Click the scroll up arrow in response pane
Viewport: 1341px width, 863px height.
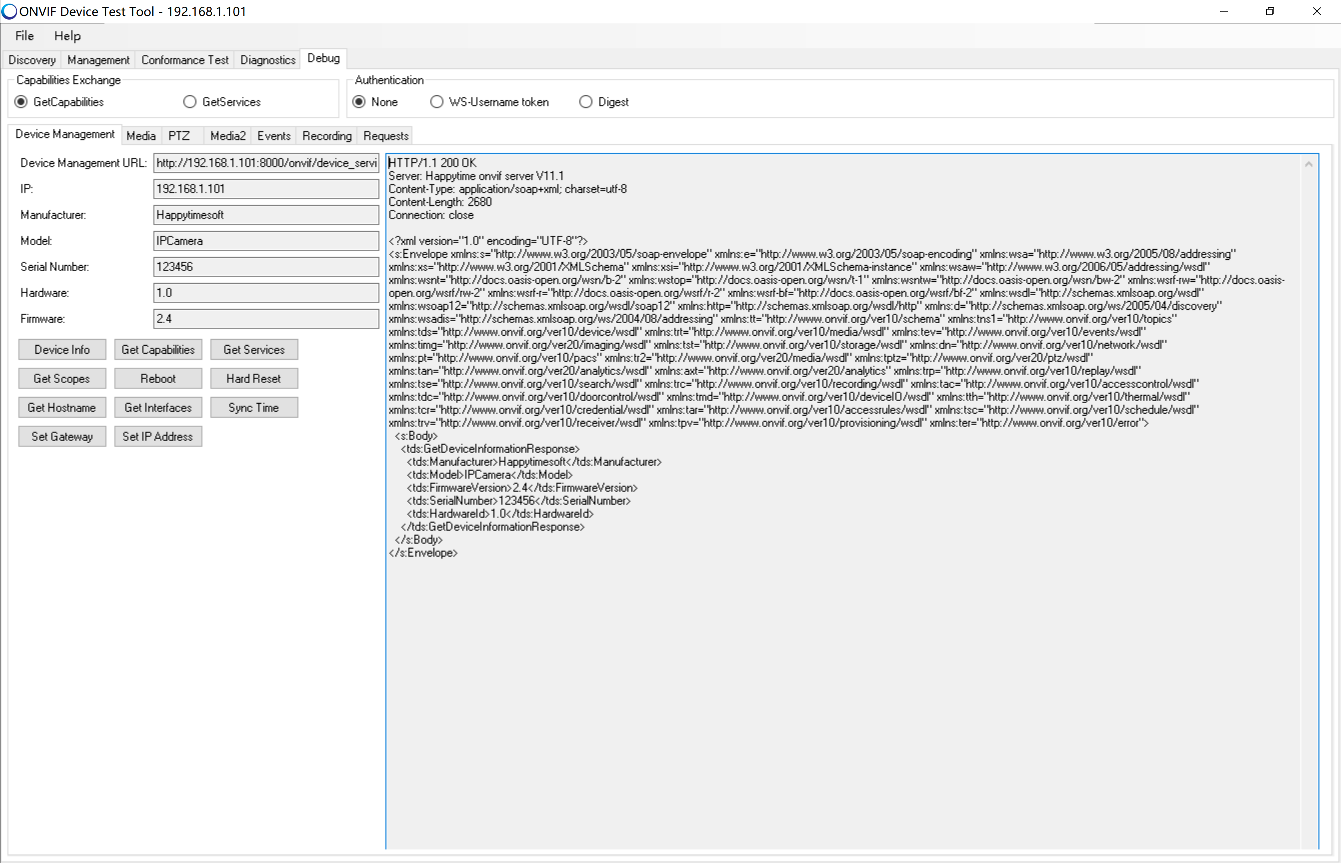[x=1309, y=164]
